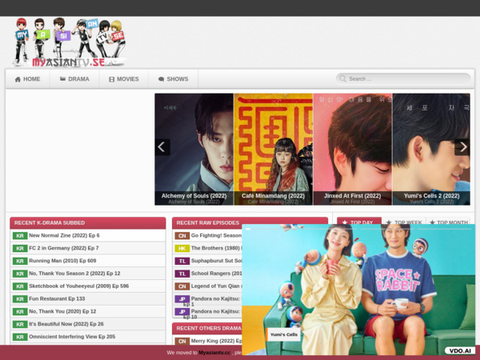Open FC 2 in Germany (2022) Ep 7

click(64, 248)
